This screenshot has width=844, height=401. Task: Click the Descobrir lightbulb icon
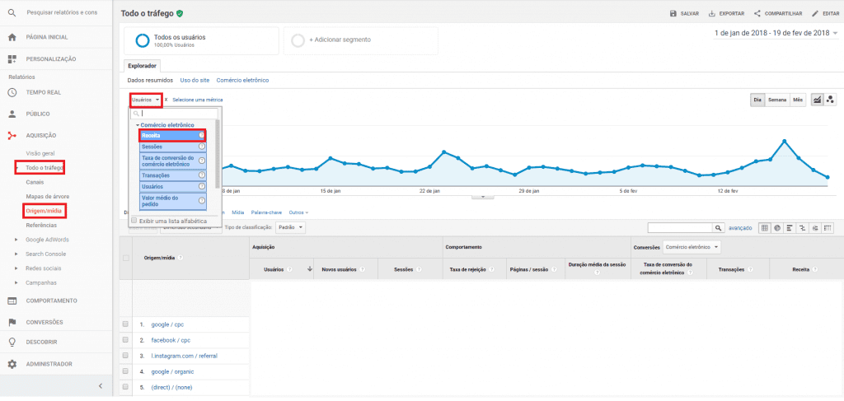point(12,342)
